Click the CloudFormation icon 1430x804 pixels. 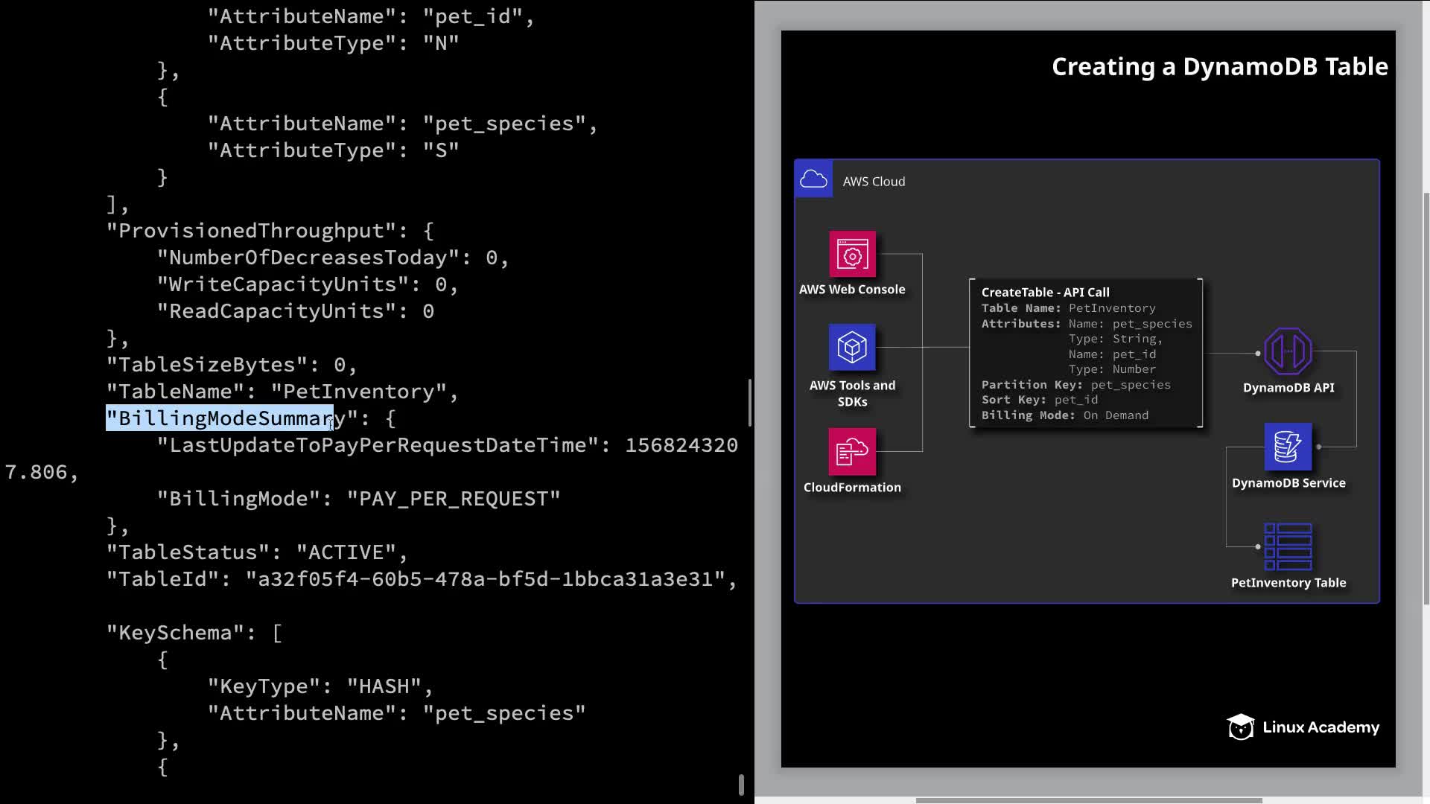pos(852,451)
